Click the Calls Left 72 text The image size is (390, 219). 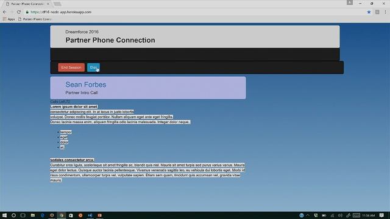[x=60, y=102]
